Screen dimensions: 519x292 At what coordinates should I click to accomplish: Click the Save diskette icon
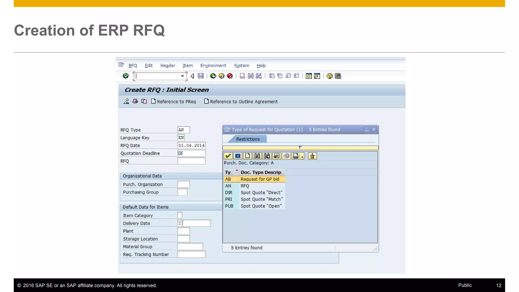click(201, 76)
